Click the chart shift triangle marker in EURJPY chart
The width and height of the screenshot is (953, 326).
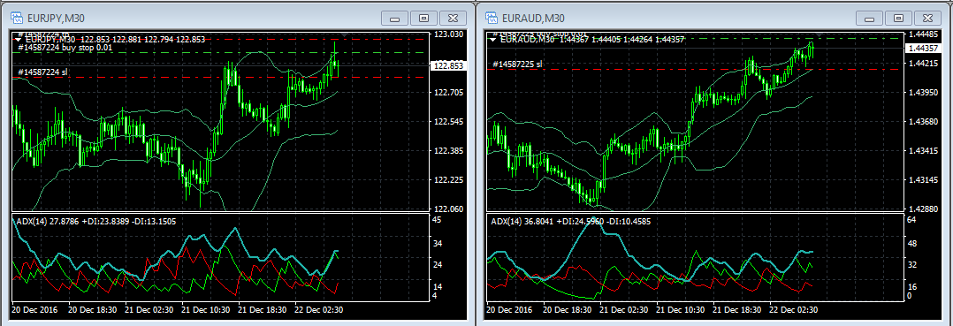tap(345, 35)
